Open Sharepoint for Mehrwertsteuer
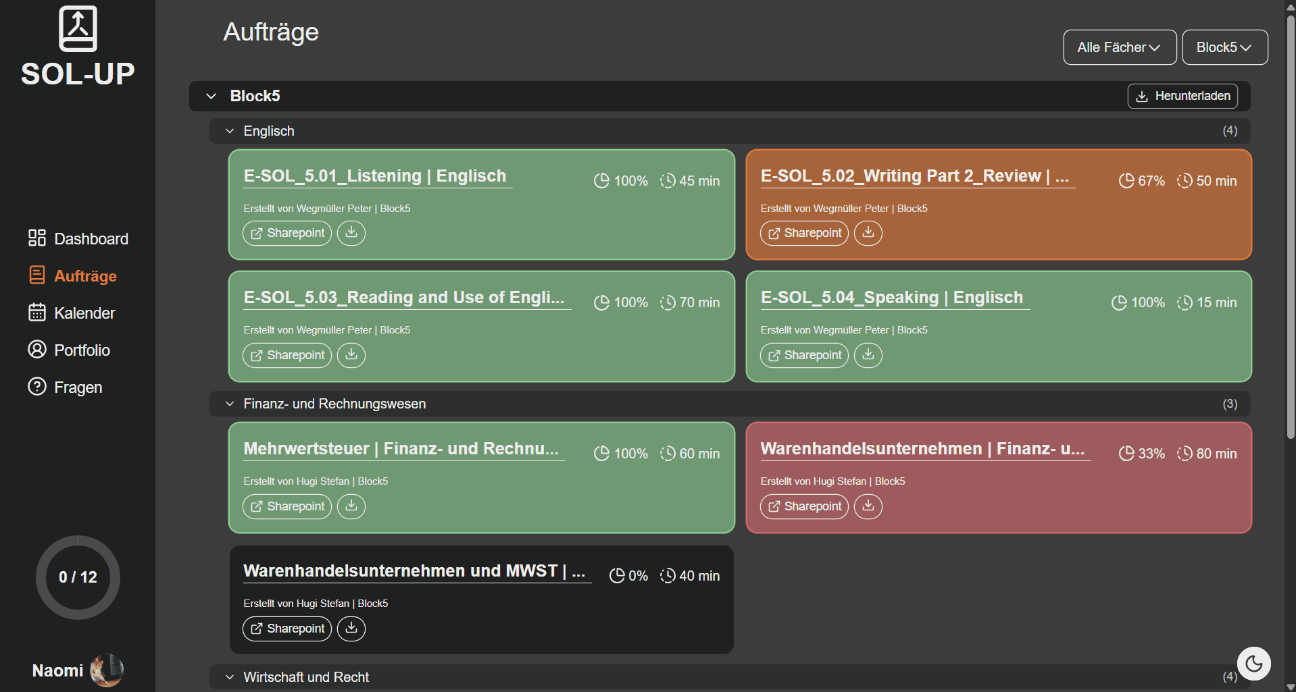Viewport: 1296px width, 692px height. [x=287, y=506]
